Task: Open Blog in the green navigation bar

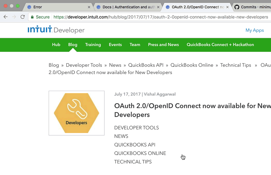Action: point(73,45)
